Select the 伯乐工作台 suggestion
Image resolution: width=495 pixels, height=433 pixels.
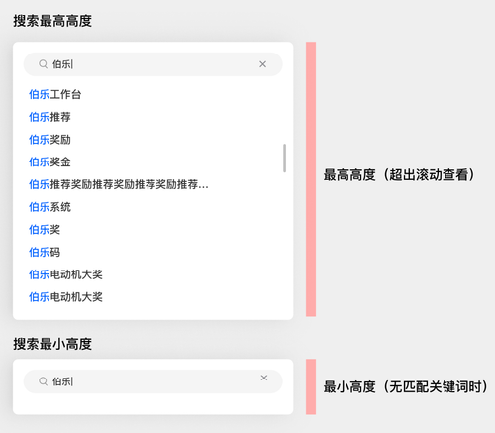point(54,94)
